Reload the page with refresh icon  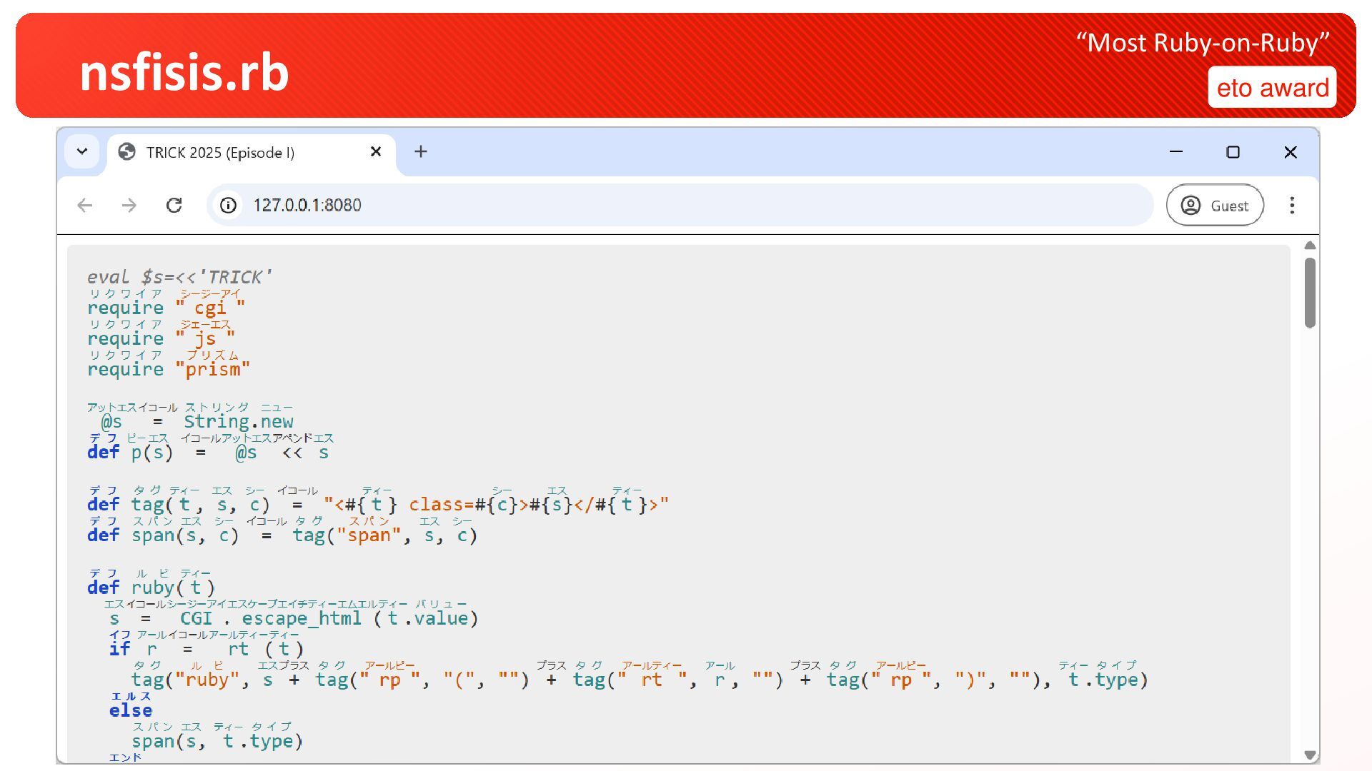pyautogui.click(x=174, y=206)
